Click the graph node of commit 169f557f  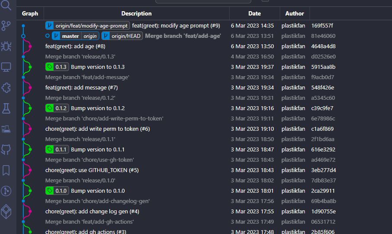click(x=23, y=26)
